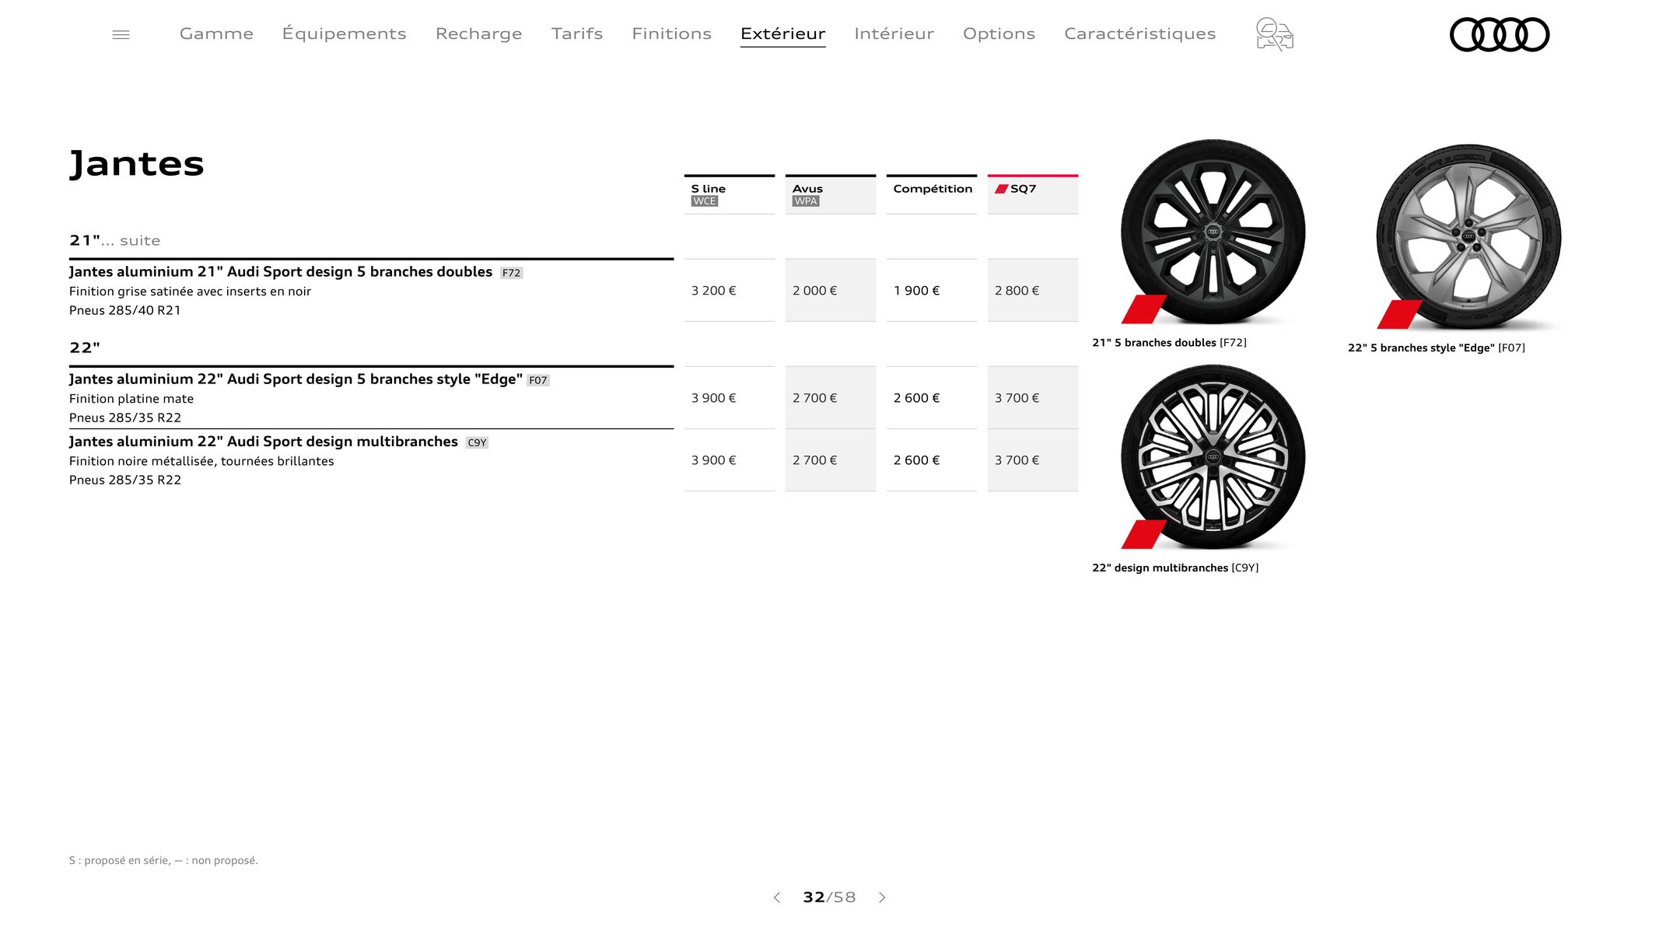
Task: Select the S line column header
Action: coord(730,194)
